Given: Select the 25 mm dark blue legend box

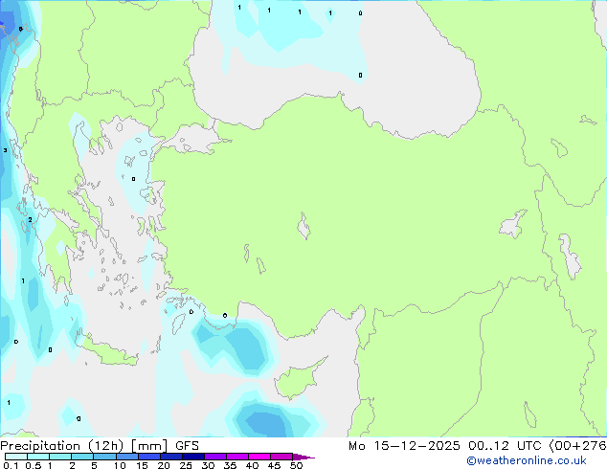Looking at the screenshot, I should click(193, 457).
